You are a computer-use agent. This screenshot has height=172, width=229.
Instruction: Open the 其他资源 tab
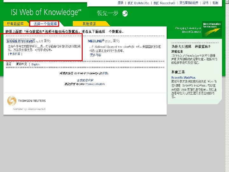pyautogui.click(x=89, y=24)
